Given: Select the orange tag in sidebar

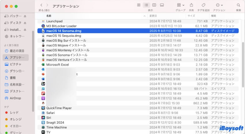Looking at the screenshot, I should (16, 119).
